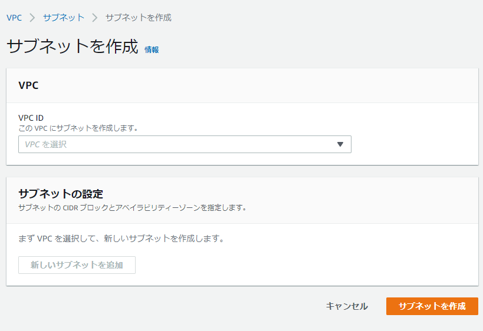Expand the VPC ID list with the triangle arrow
This screenshot has width=483, height=331.
click(340, 144)
